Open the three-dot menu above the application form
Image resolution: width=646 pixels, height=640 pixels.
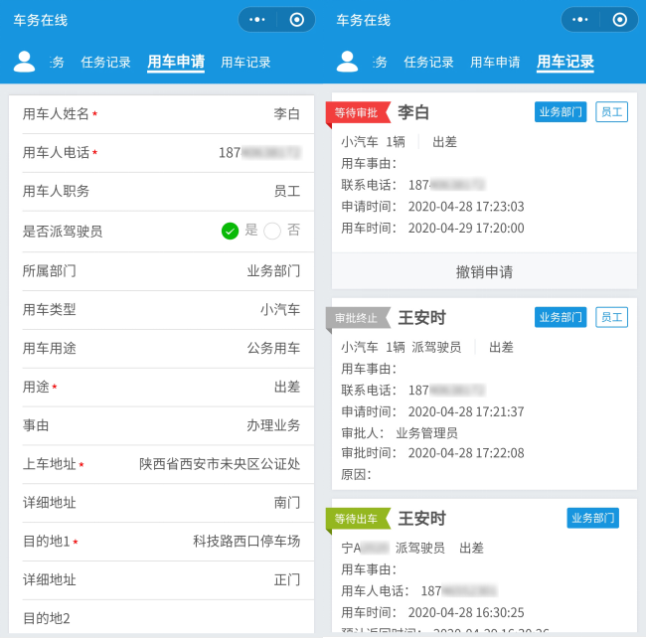256,20
